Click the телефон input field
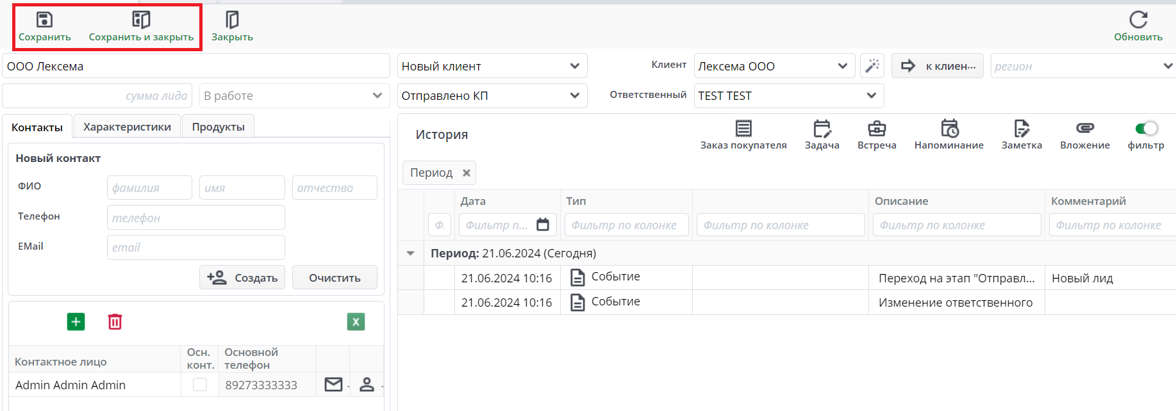The image size is (1176, 411). 195,218
